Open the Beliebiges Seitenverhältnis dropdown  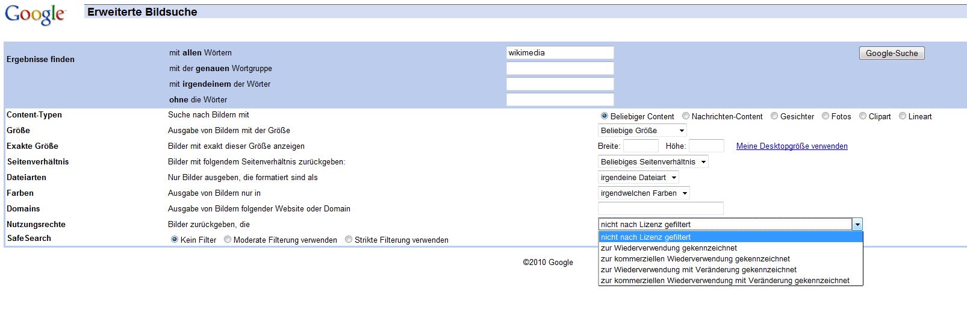pos(653,162)
